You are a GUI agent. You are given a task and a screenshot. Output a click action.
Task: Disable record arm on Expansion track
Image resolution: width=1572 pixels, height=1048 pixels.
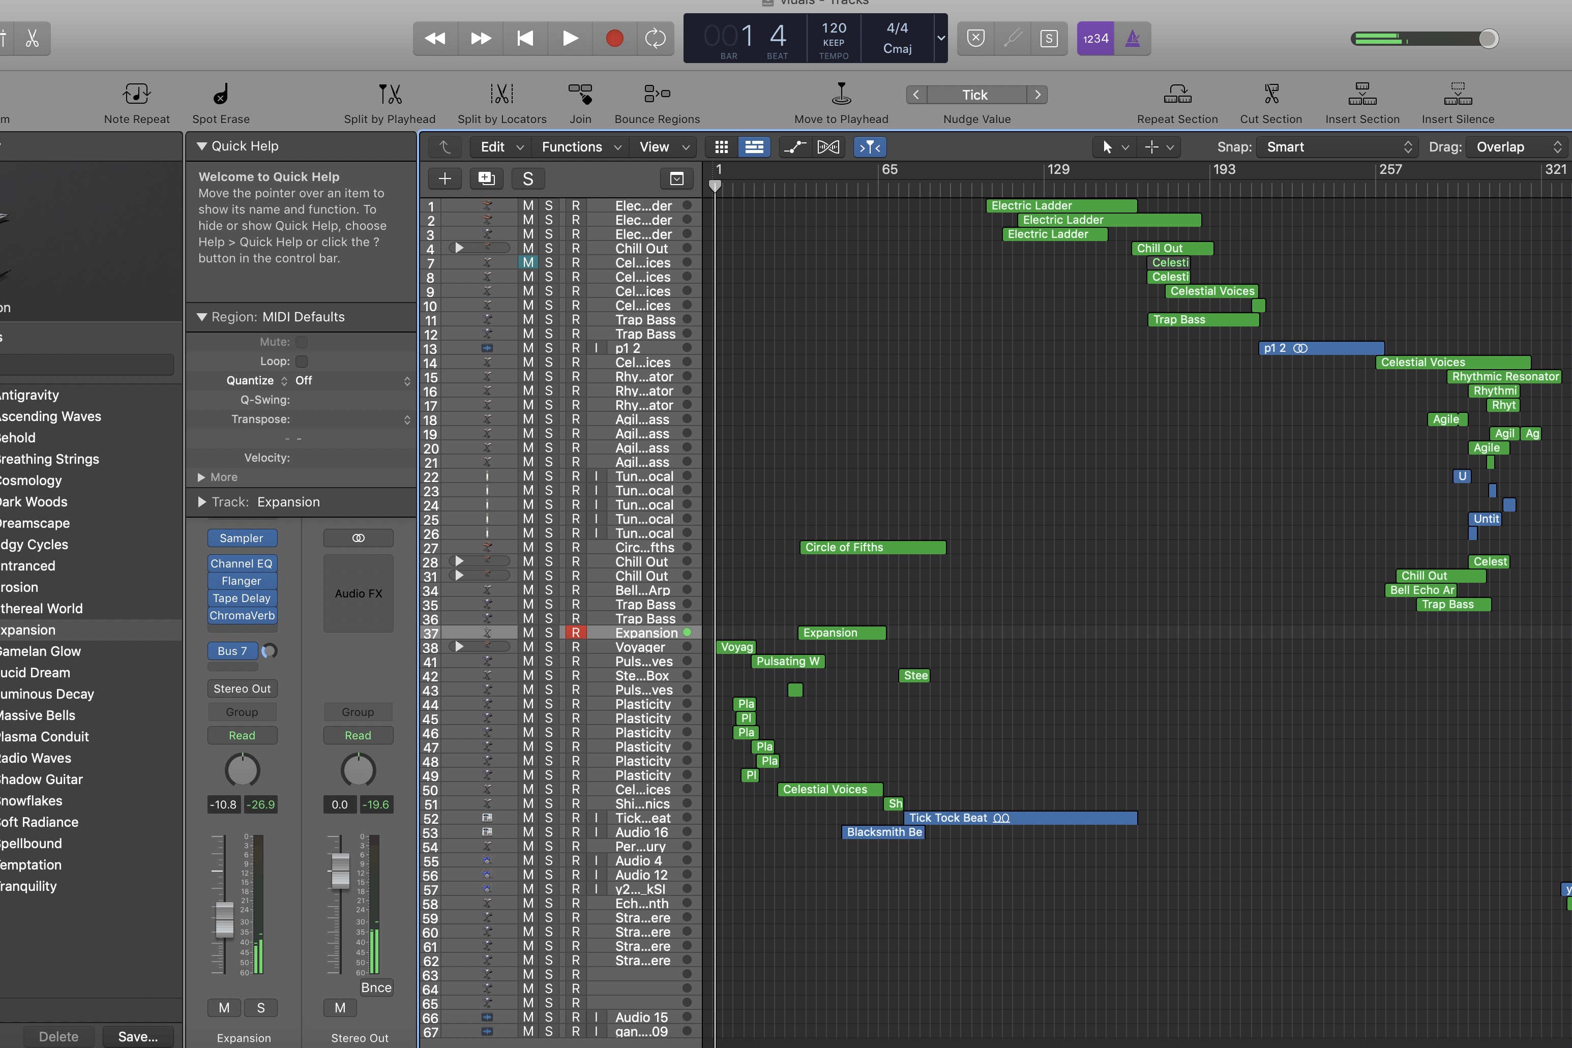coord(576,633)
